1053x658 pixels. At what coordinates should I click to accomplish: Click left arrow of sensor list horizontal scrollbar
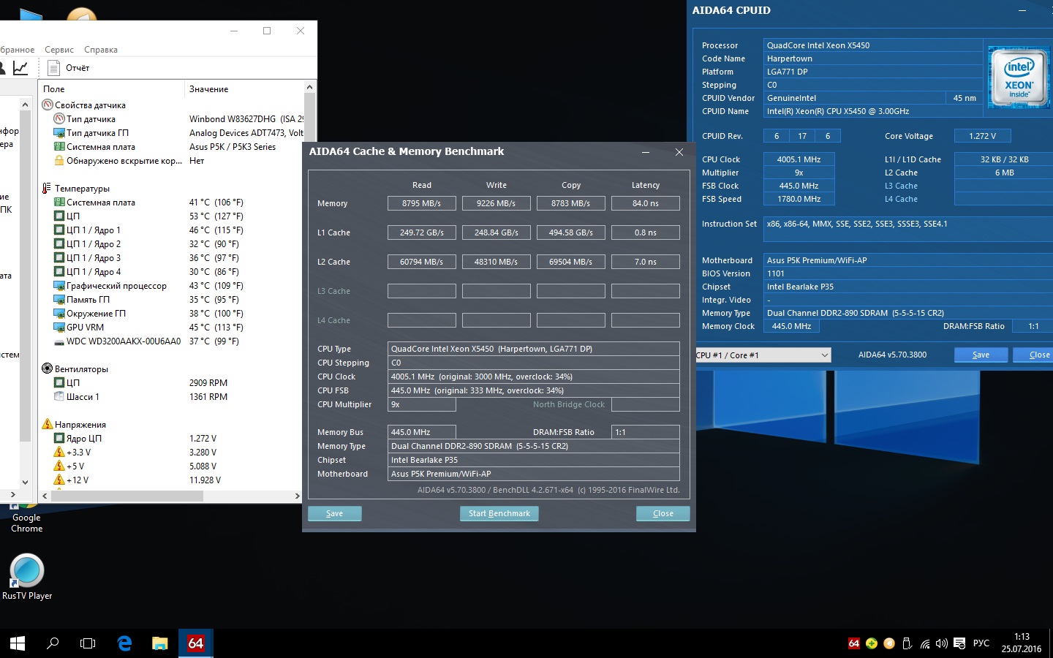tap(45, 496)
